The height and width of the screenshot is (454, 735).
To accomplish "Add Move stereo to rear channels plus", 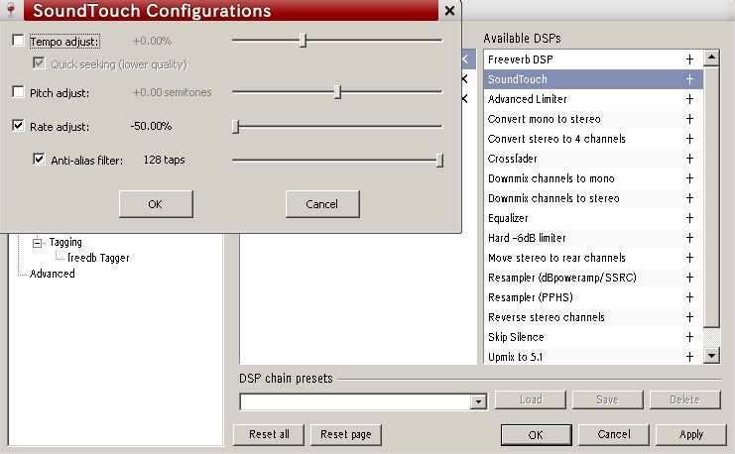I will tap(689, 258).
